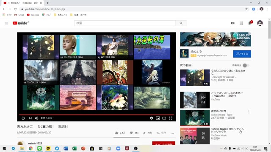
Task: Open the notifications bell
Action: click(x=250, y=23)
